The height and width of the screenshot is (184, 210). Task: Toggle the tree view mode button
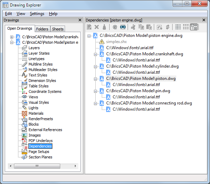point(194,27)
